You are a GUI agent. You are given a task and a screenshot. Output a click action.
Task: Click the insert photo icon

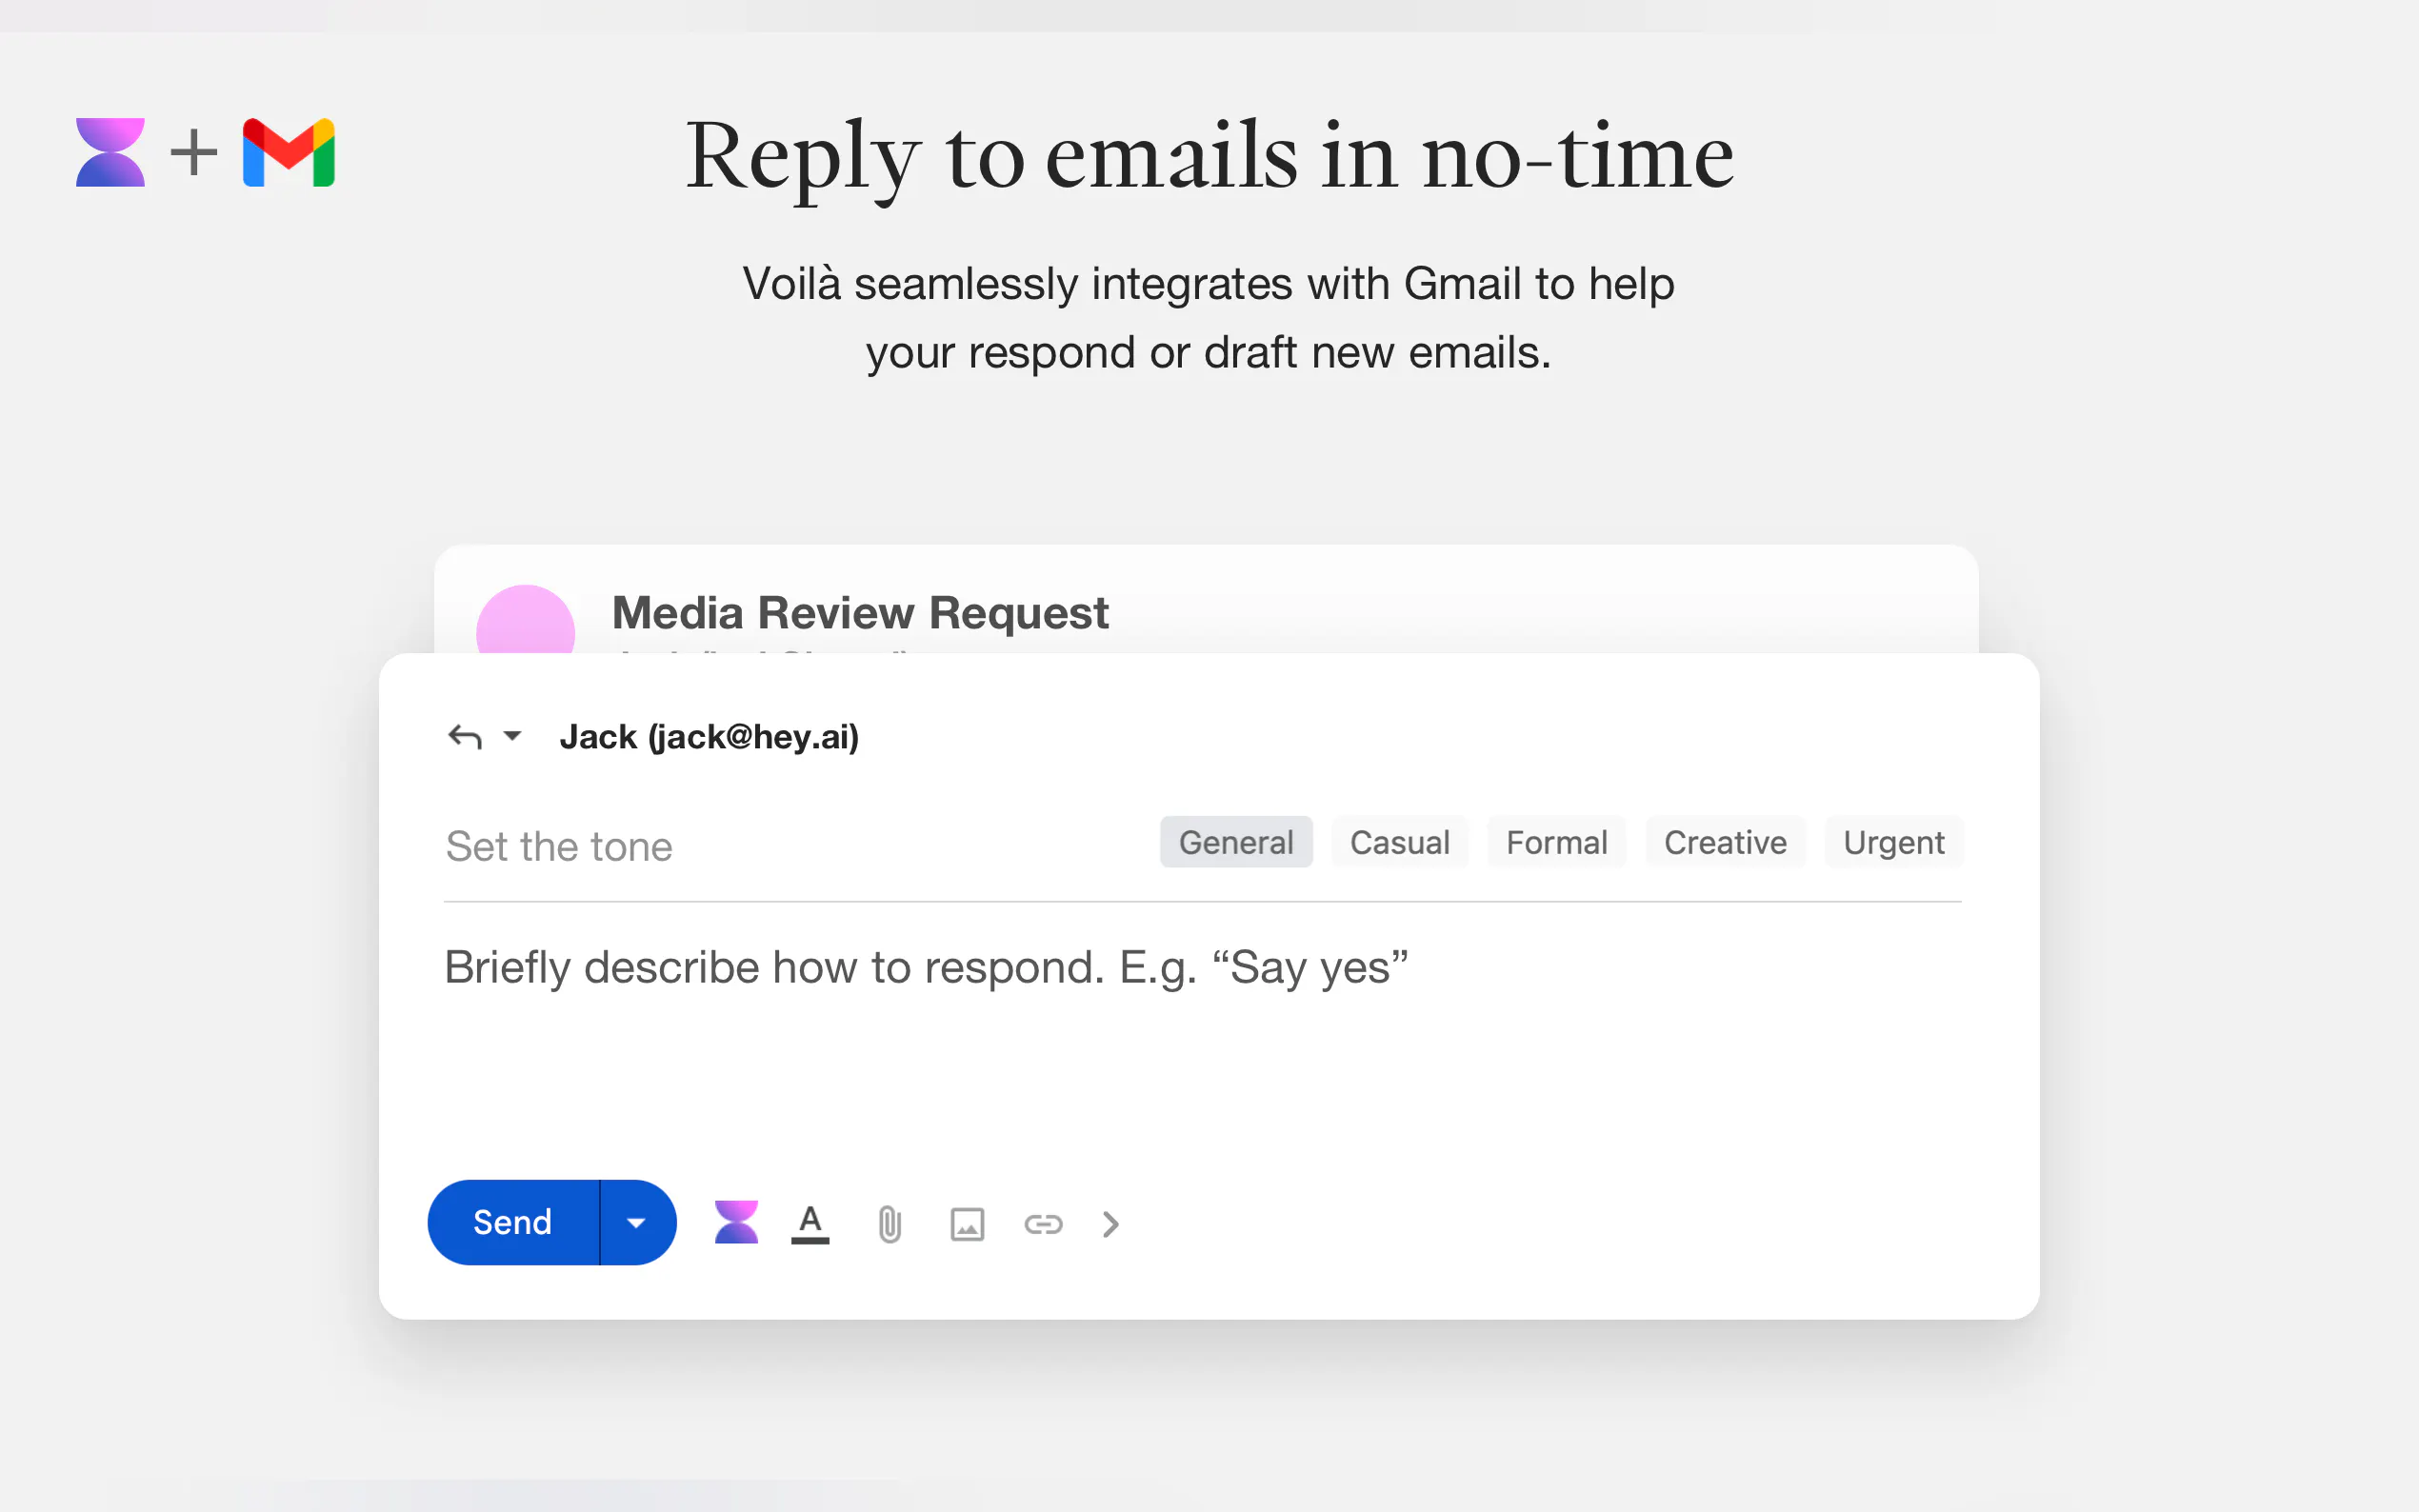click(x=966, y=1224)
